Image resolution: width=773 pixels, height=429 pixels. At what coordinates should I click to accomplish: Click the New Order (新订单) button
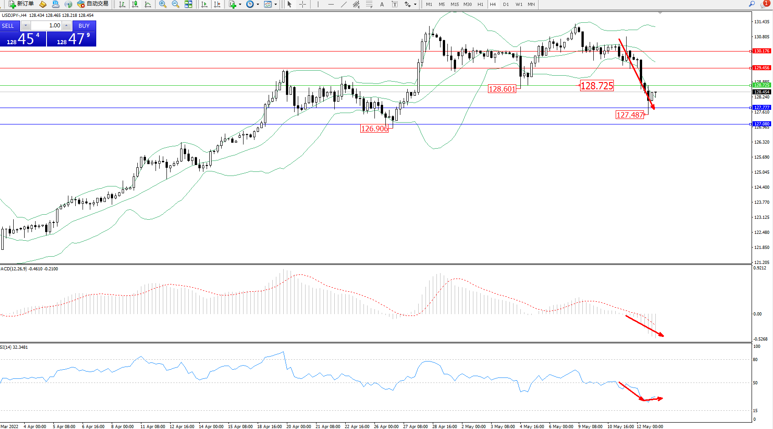(21, 4)
